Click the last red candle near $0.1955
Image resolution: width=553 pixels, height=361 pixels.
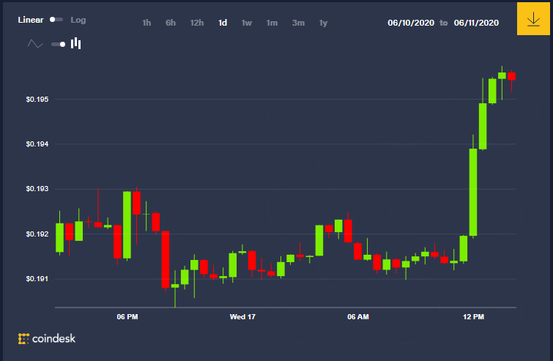[x=511, y=76]
